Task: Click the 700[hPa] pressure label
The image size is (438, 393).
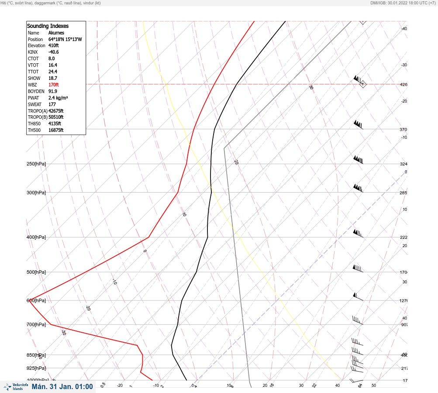Action: (36, 324)
